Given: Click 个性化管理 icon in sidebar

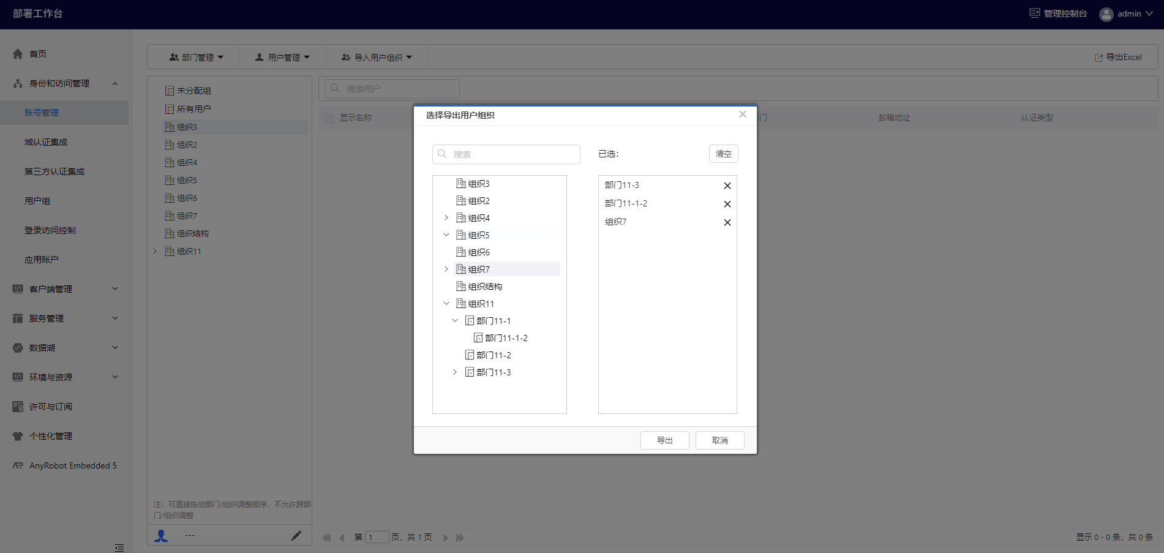Looking at the screenshot, I should pos(18,436).
